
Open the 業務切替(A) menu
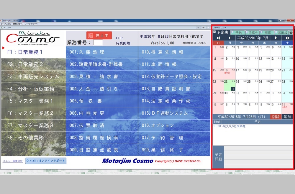click(18, 24)
